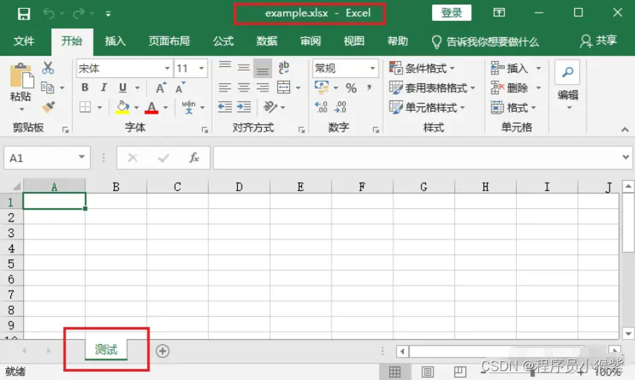Open the 常规 number format dropdown
This screenshot has height=380, width=635.
tap(373, 68)
